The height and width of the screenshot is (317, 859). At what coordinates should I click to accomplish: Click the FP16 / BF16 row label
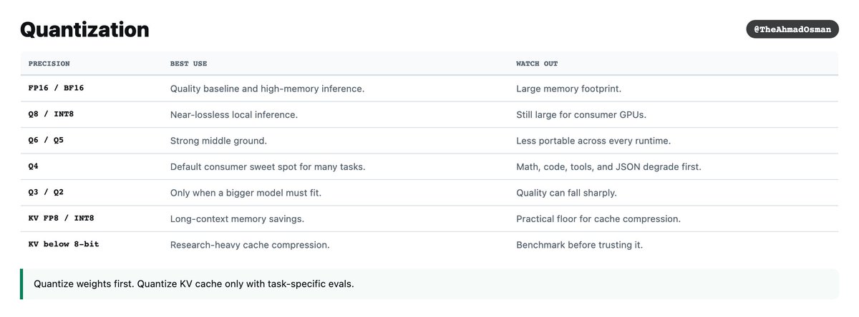point(57,88)
